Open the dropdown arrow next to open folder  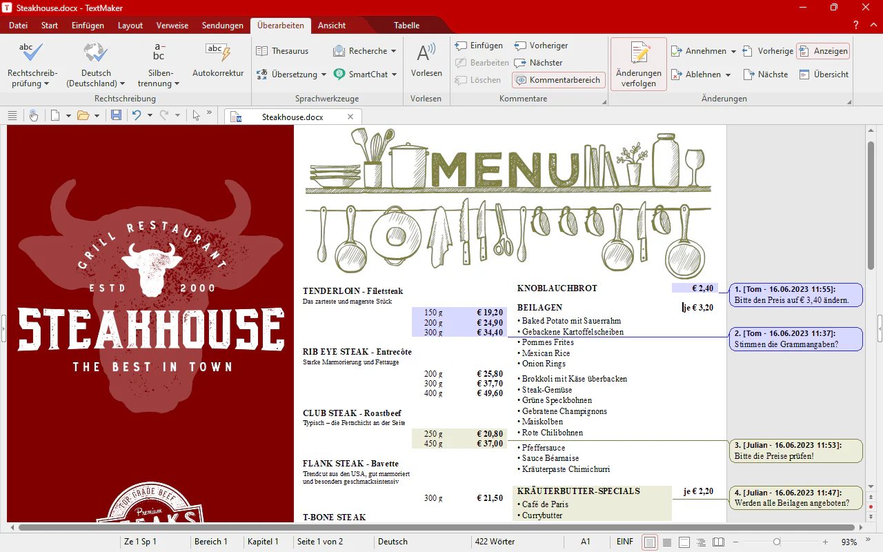click(x=97, y=115)
